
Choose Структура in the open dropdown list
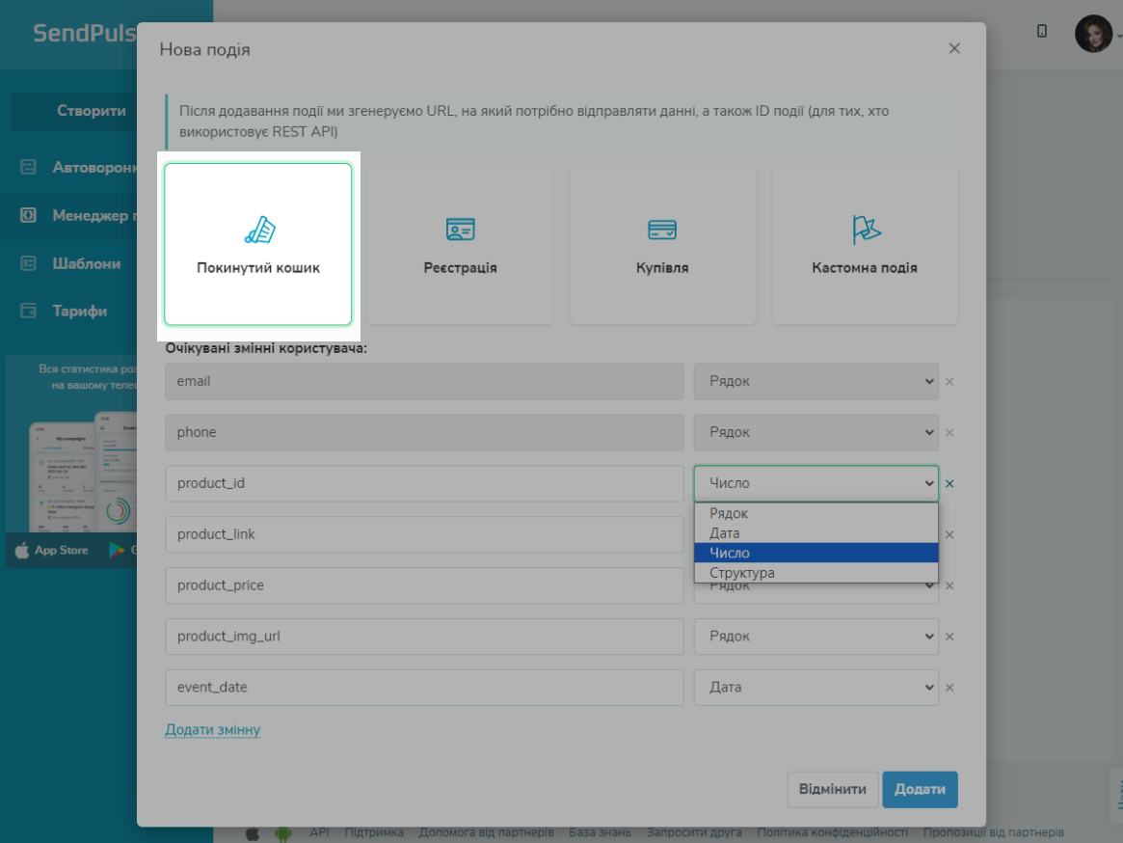click(x=816, y=573)
